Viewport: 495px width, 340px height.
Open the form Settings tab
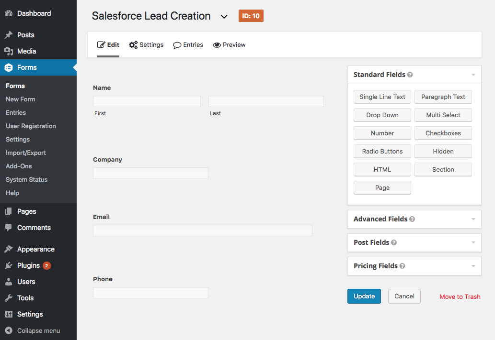coord(146,44)
